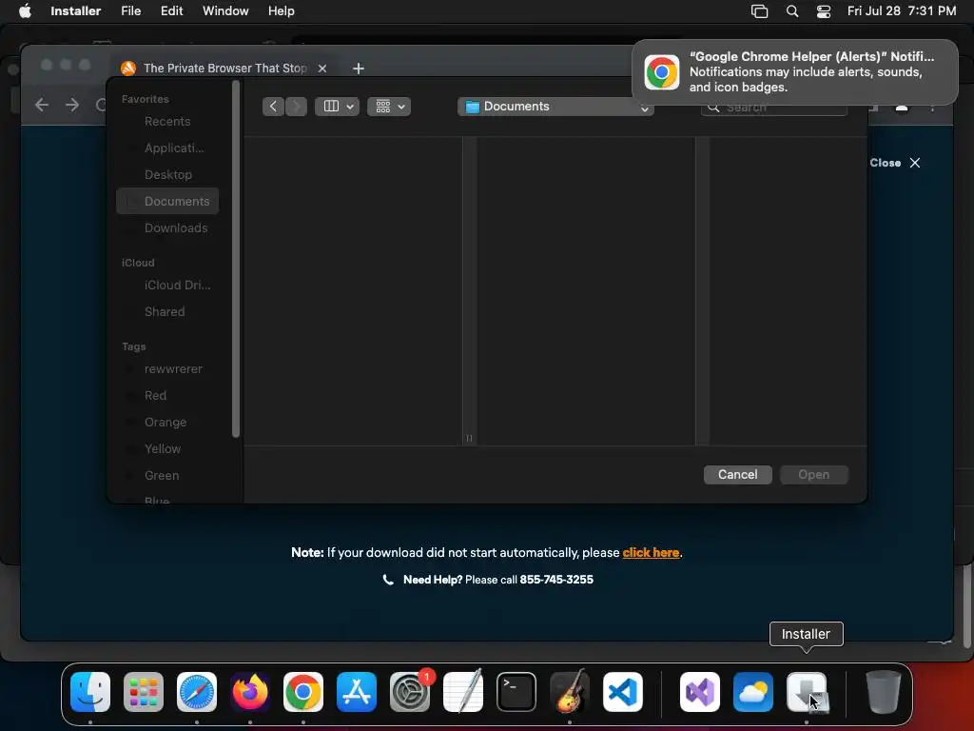
Task: Go back in the file dialog
Action: click(273, 107)
